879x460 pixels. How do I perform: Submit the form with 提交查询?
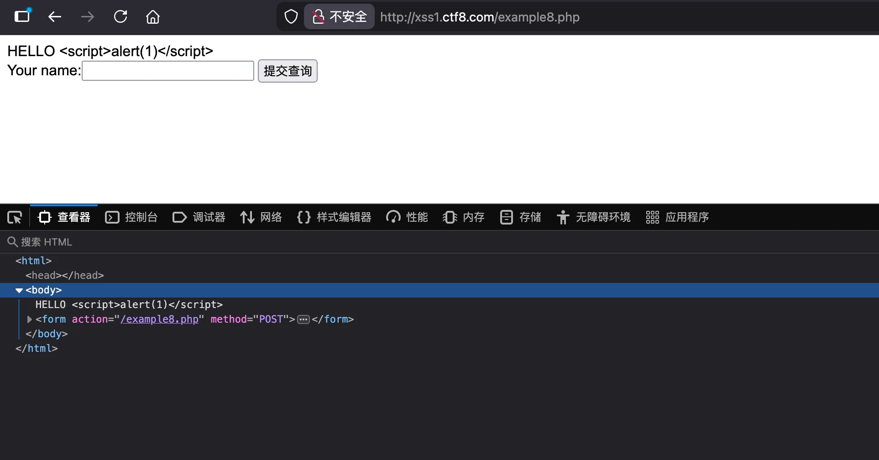pyautogui.click(x=288, y=71)
